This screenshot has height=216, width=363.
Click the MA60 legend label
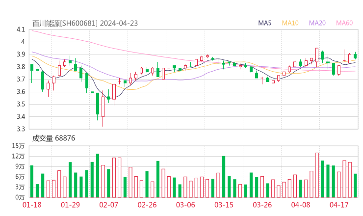344,23
